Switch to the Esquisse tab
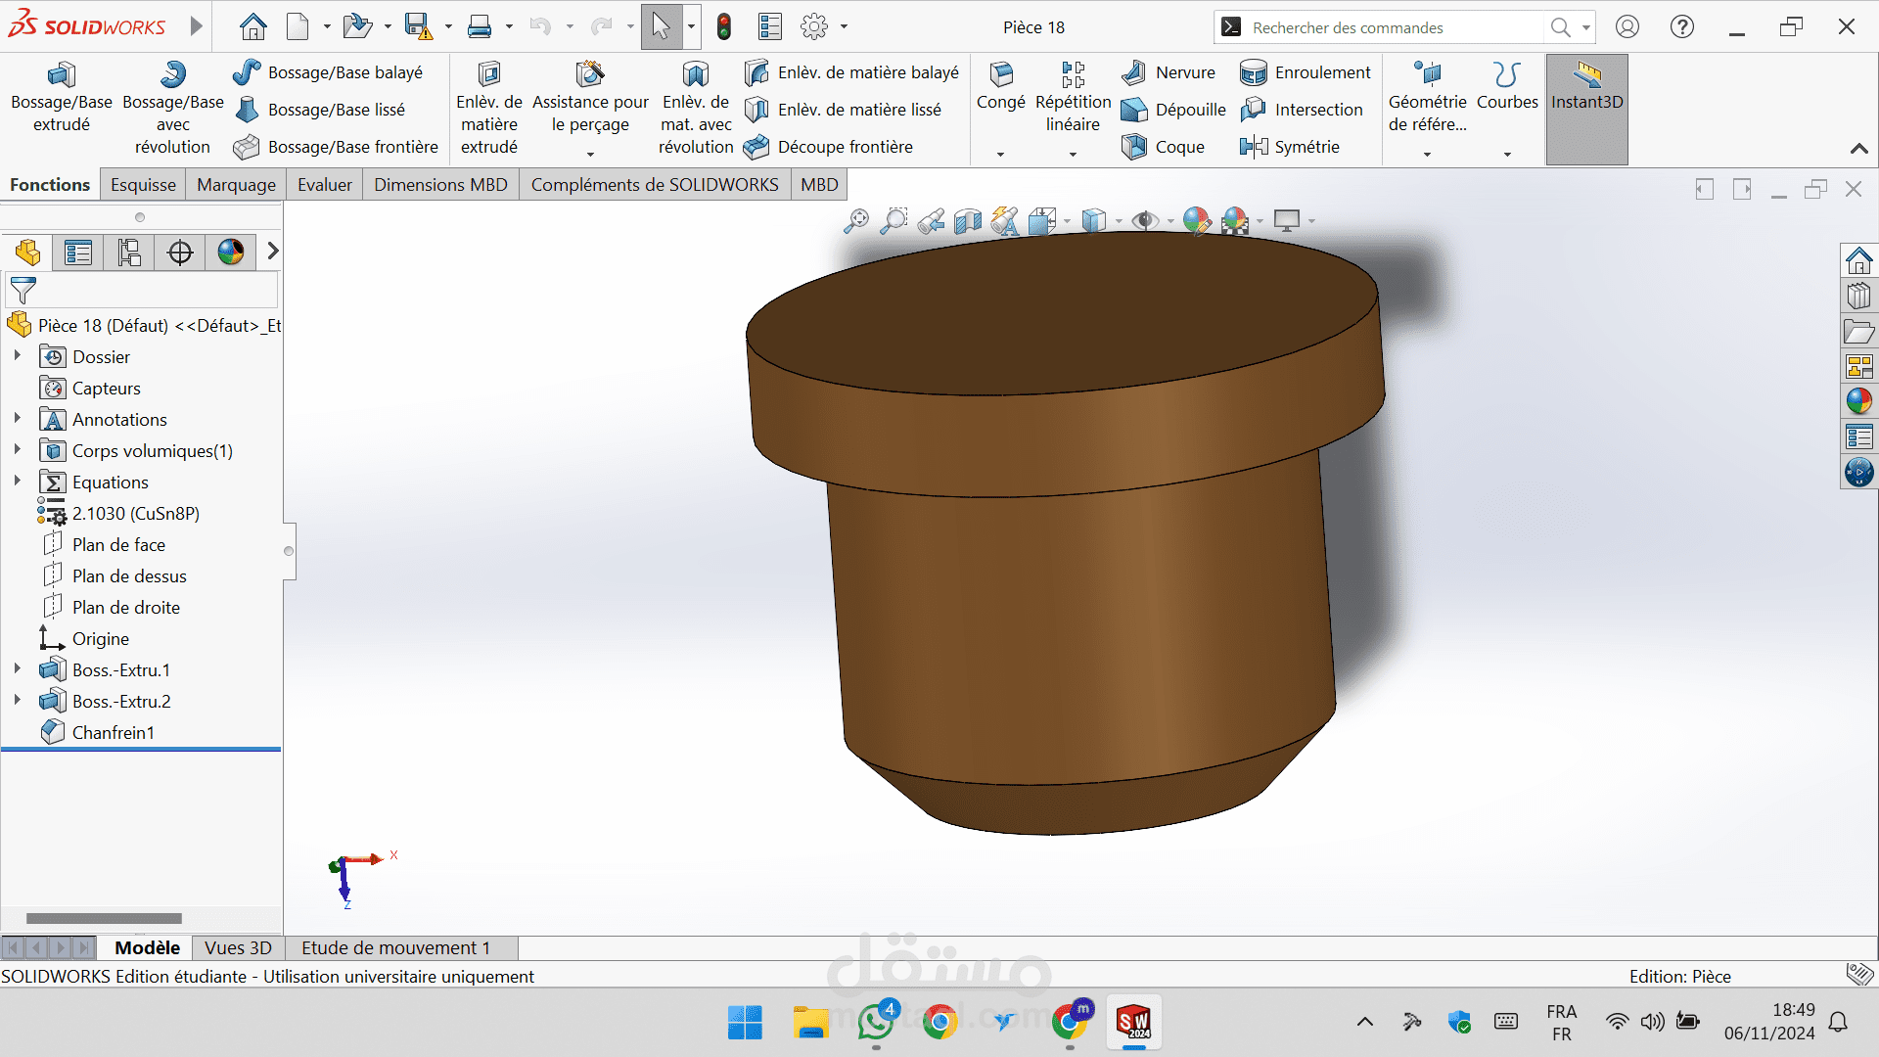This screenshot has height=1057, width=1879. pyautogui.click(x=143, y=185)
